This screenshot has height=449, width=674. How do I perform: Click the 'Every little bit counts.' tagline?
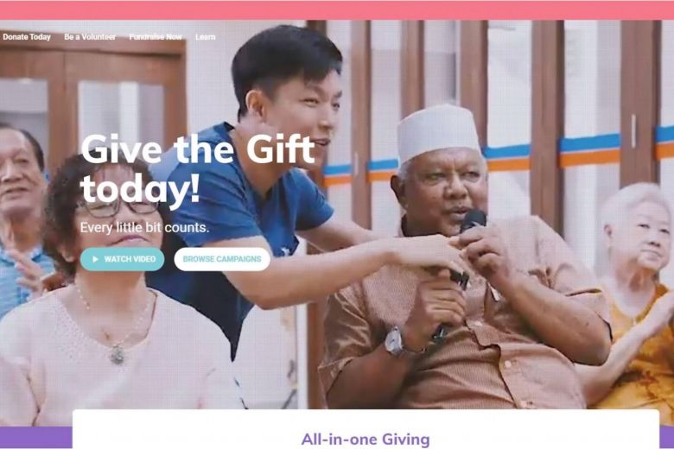pyautogui.click(x=144, y=227)
